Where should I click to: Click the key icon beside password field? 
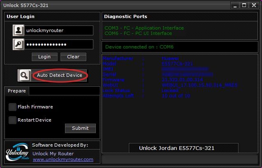[x=19, y=44]
